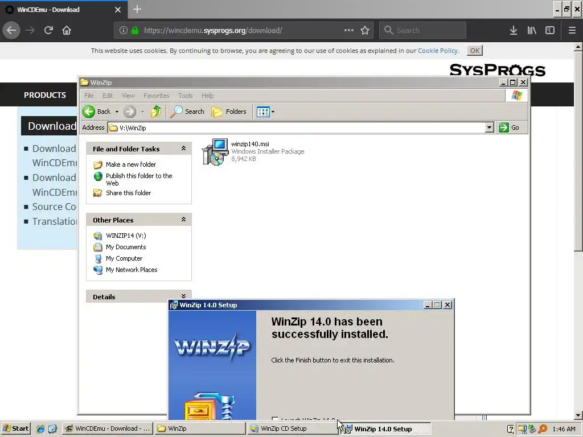Click PRODUCTS in the SysProgs navigation
This screenshot has width=583, height=437.
coord(44,95)
